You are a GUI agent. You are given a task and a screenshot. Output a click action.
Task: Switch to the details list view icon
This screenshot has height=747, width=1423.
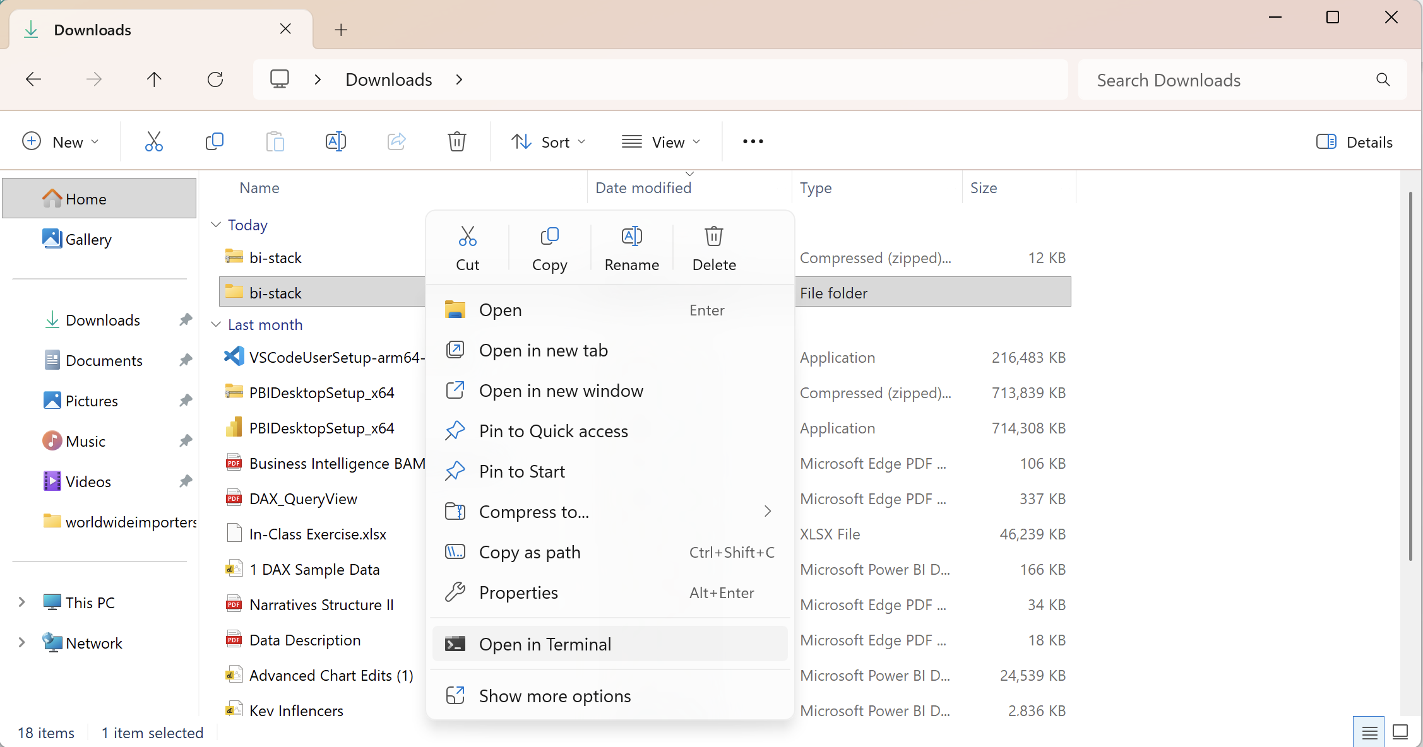point(1369,732)
